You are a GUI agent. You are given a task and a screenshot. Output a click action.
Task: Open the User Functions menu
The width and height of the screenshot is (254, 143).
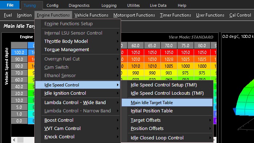point(210,15)
